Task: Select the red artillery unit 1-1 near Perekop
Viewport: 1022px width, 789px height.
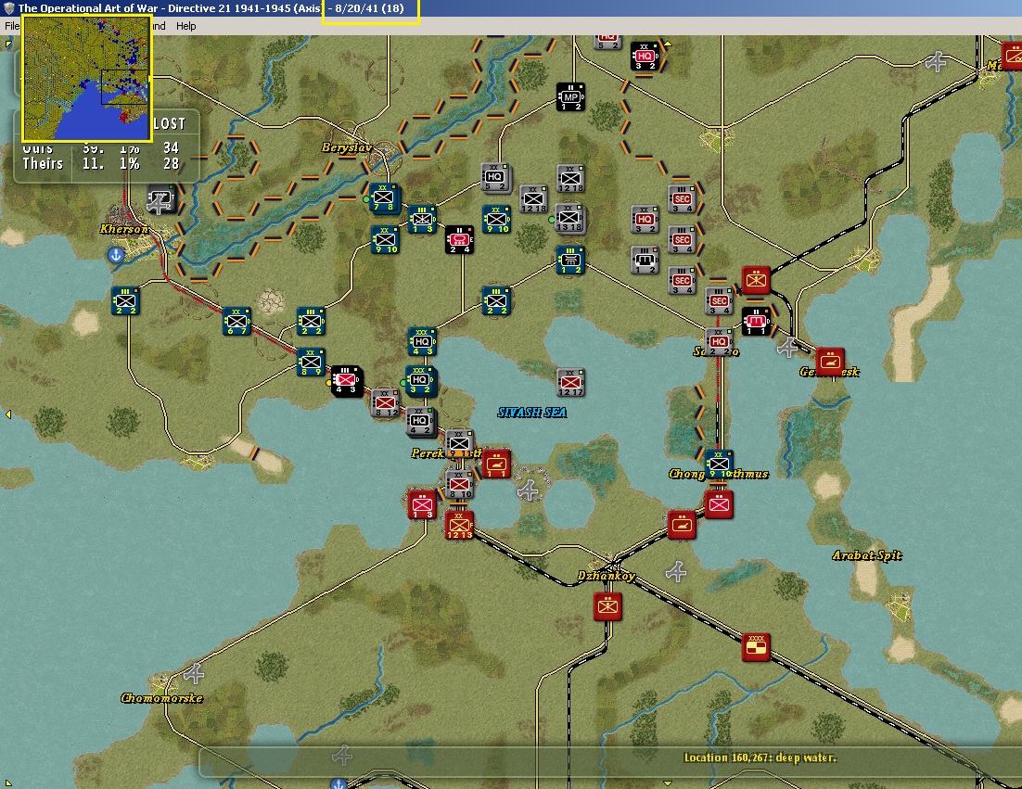Action: coord(496,464)
